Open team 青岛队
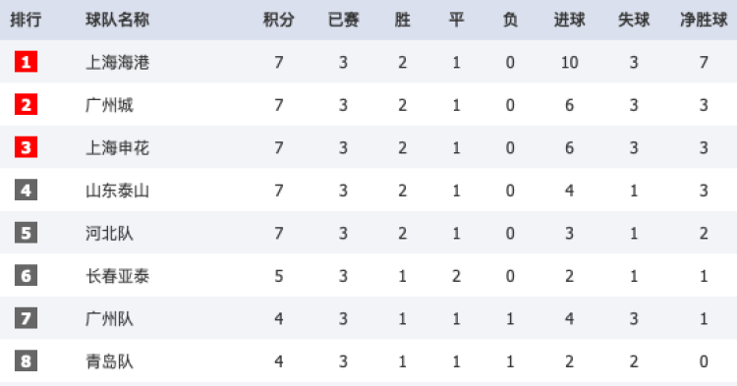Image resolution: width=737 pixels, height=386 pixels. click(x=109, y=361)
